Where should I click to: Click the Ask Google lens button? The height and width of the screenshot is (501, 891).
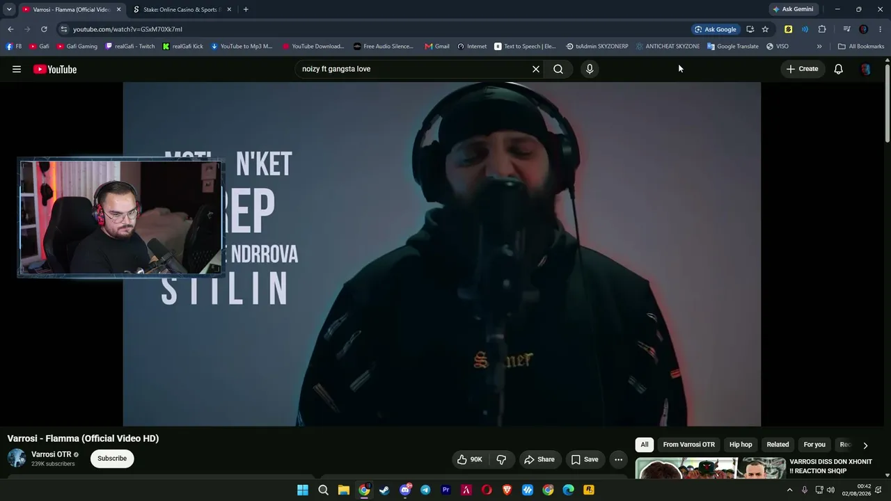[x=715, y=29]
